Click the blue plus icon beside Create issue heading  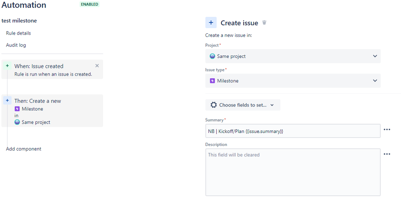pos(211,23)
